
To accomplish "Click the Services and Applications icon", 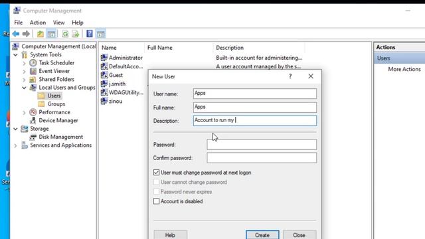I will click(25, 145).
